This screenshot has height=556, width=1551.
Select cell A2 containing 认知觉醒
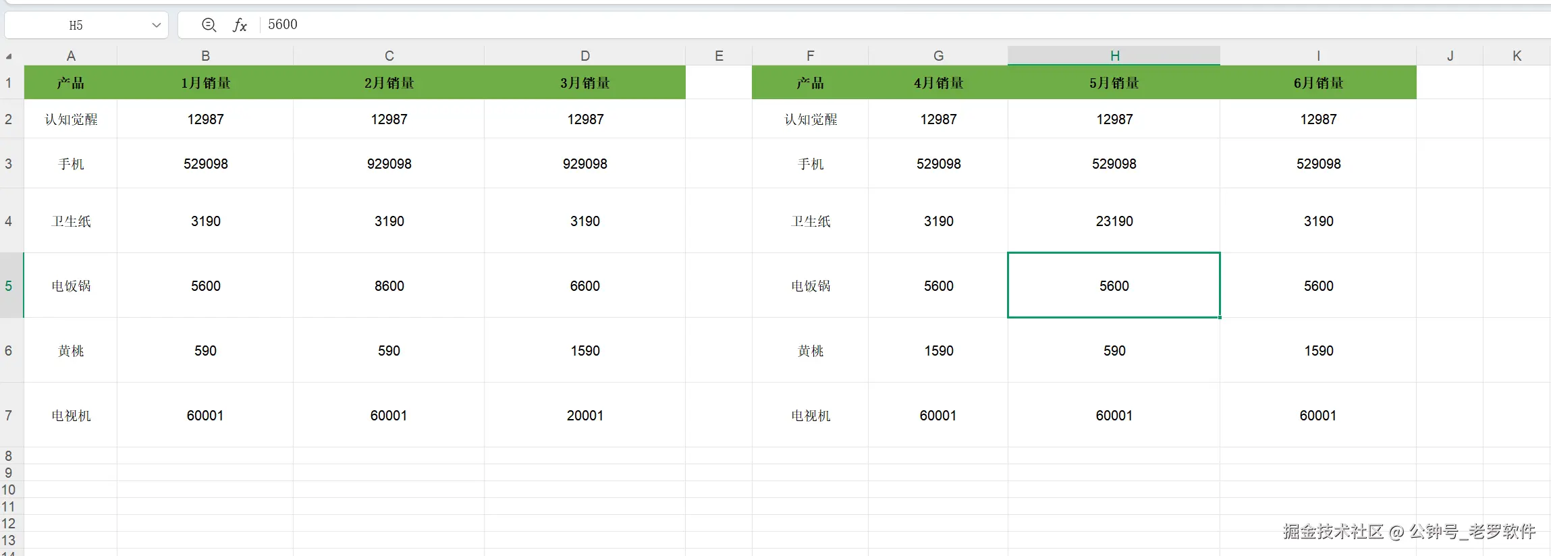tap(71, 119)
